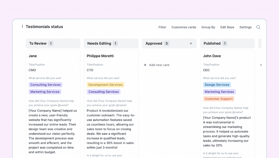279x158 pixels.
Task: Open the Filter menu
Action: 162,27
